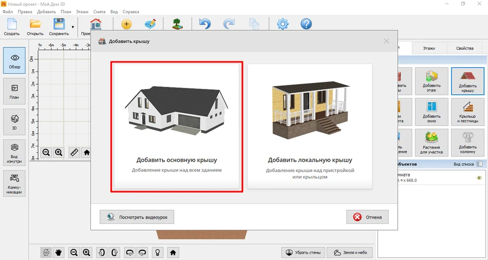
Task: Click Посмотреть видеоурок button
Action: tap(137, 217)
